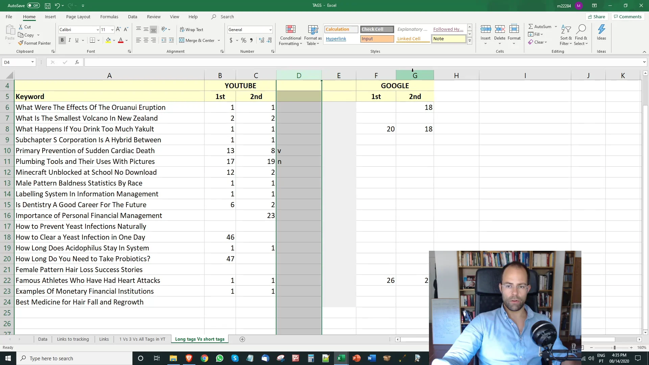Toggle the AutoSave switch

coord(33,5)
